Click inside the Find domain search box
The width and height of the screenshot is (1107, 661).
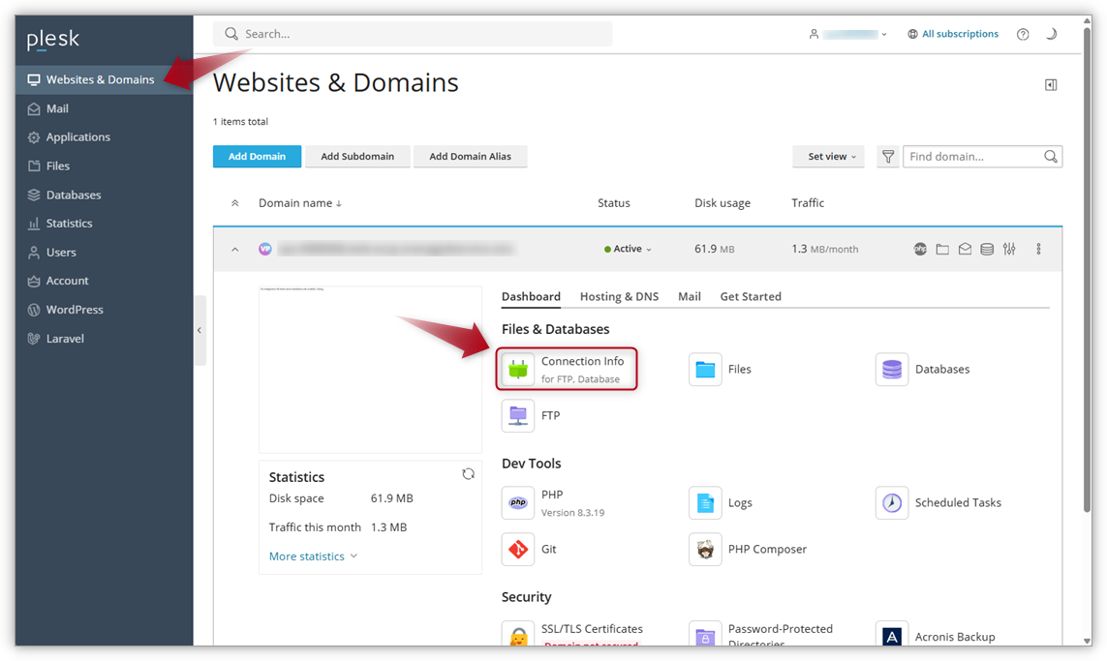(969, 156)
